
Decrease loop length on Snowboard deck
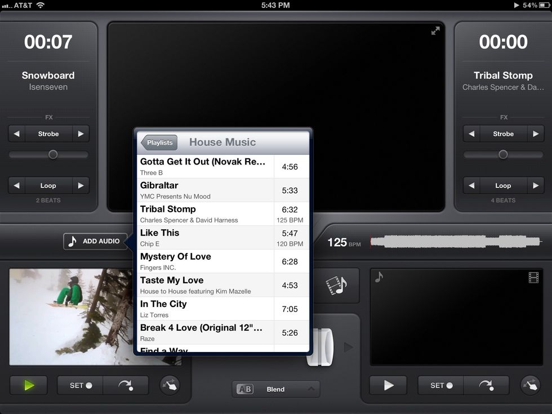pos(16,185)
